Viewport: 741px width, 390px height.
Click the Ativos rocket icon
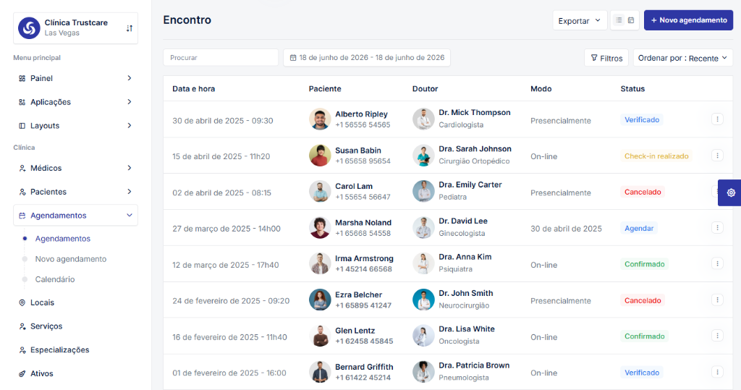(22, 373)
